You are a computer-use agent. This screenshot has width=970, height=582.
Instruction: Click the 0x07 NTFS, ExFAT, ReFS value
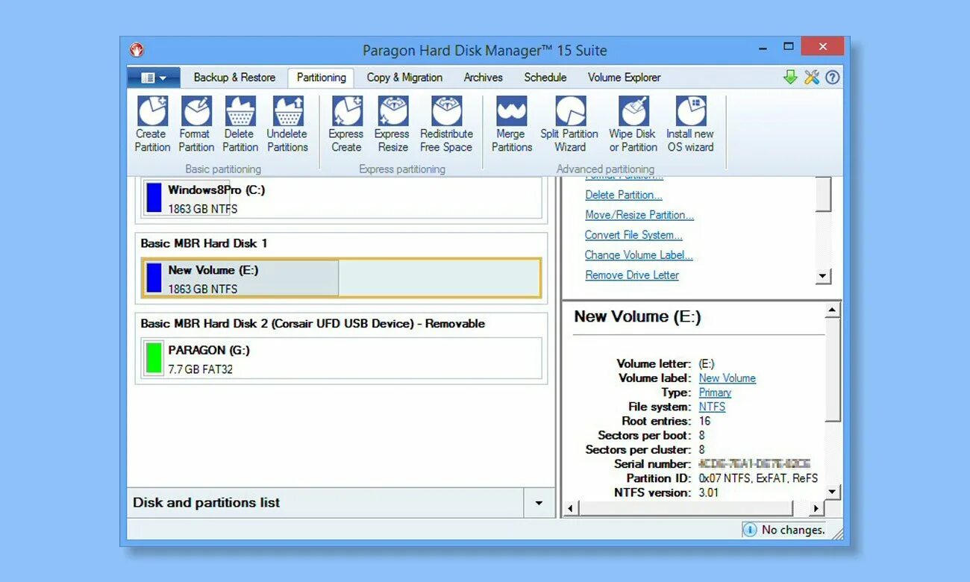click(x=758, y=478)
